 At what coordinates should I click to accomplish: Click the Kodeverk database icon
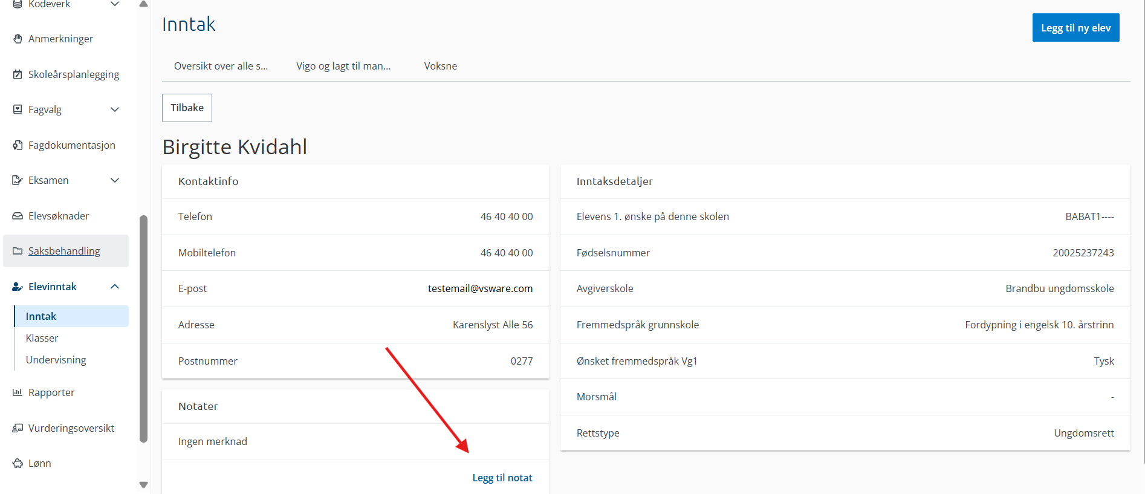tap(18, 4)
